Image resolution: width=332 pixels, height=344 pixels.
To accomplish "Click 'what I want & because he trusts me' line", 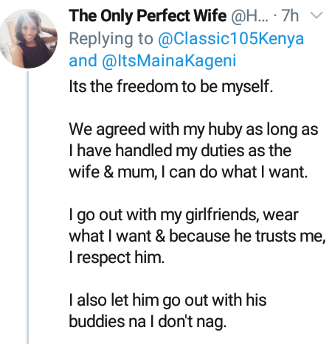I will [197, 236].
